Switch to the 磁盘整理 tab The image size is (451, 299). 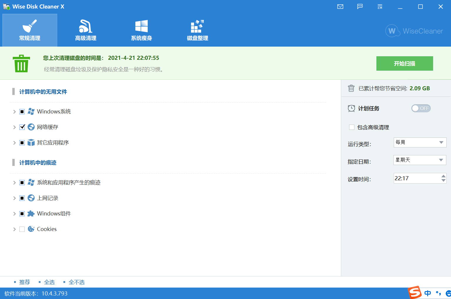click(197, 29)
